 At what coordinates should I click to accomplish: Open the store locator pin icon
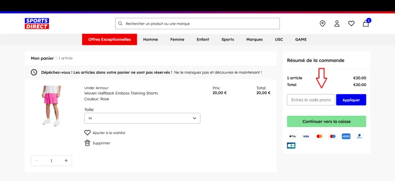pyautogui.click(x=322, y=23)
